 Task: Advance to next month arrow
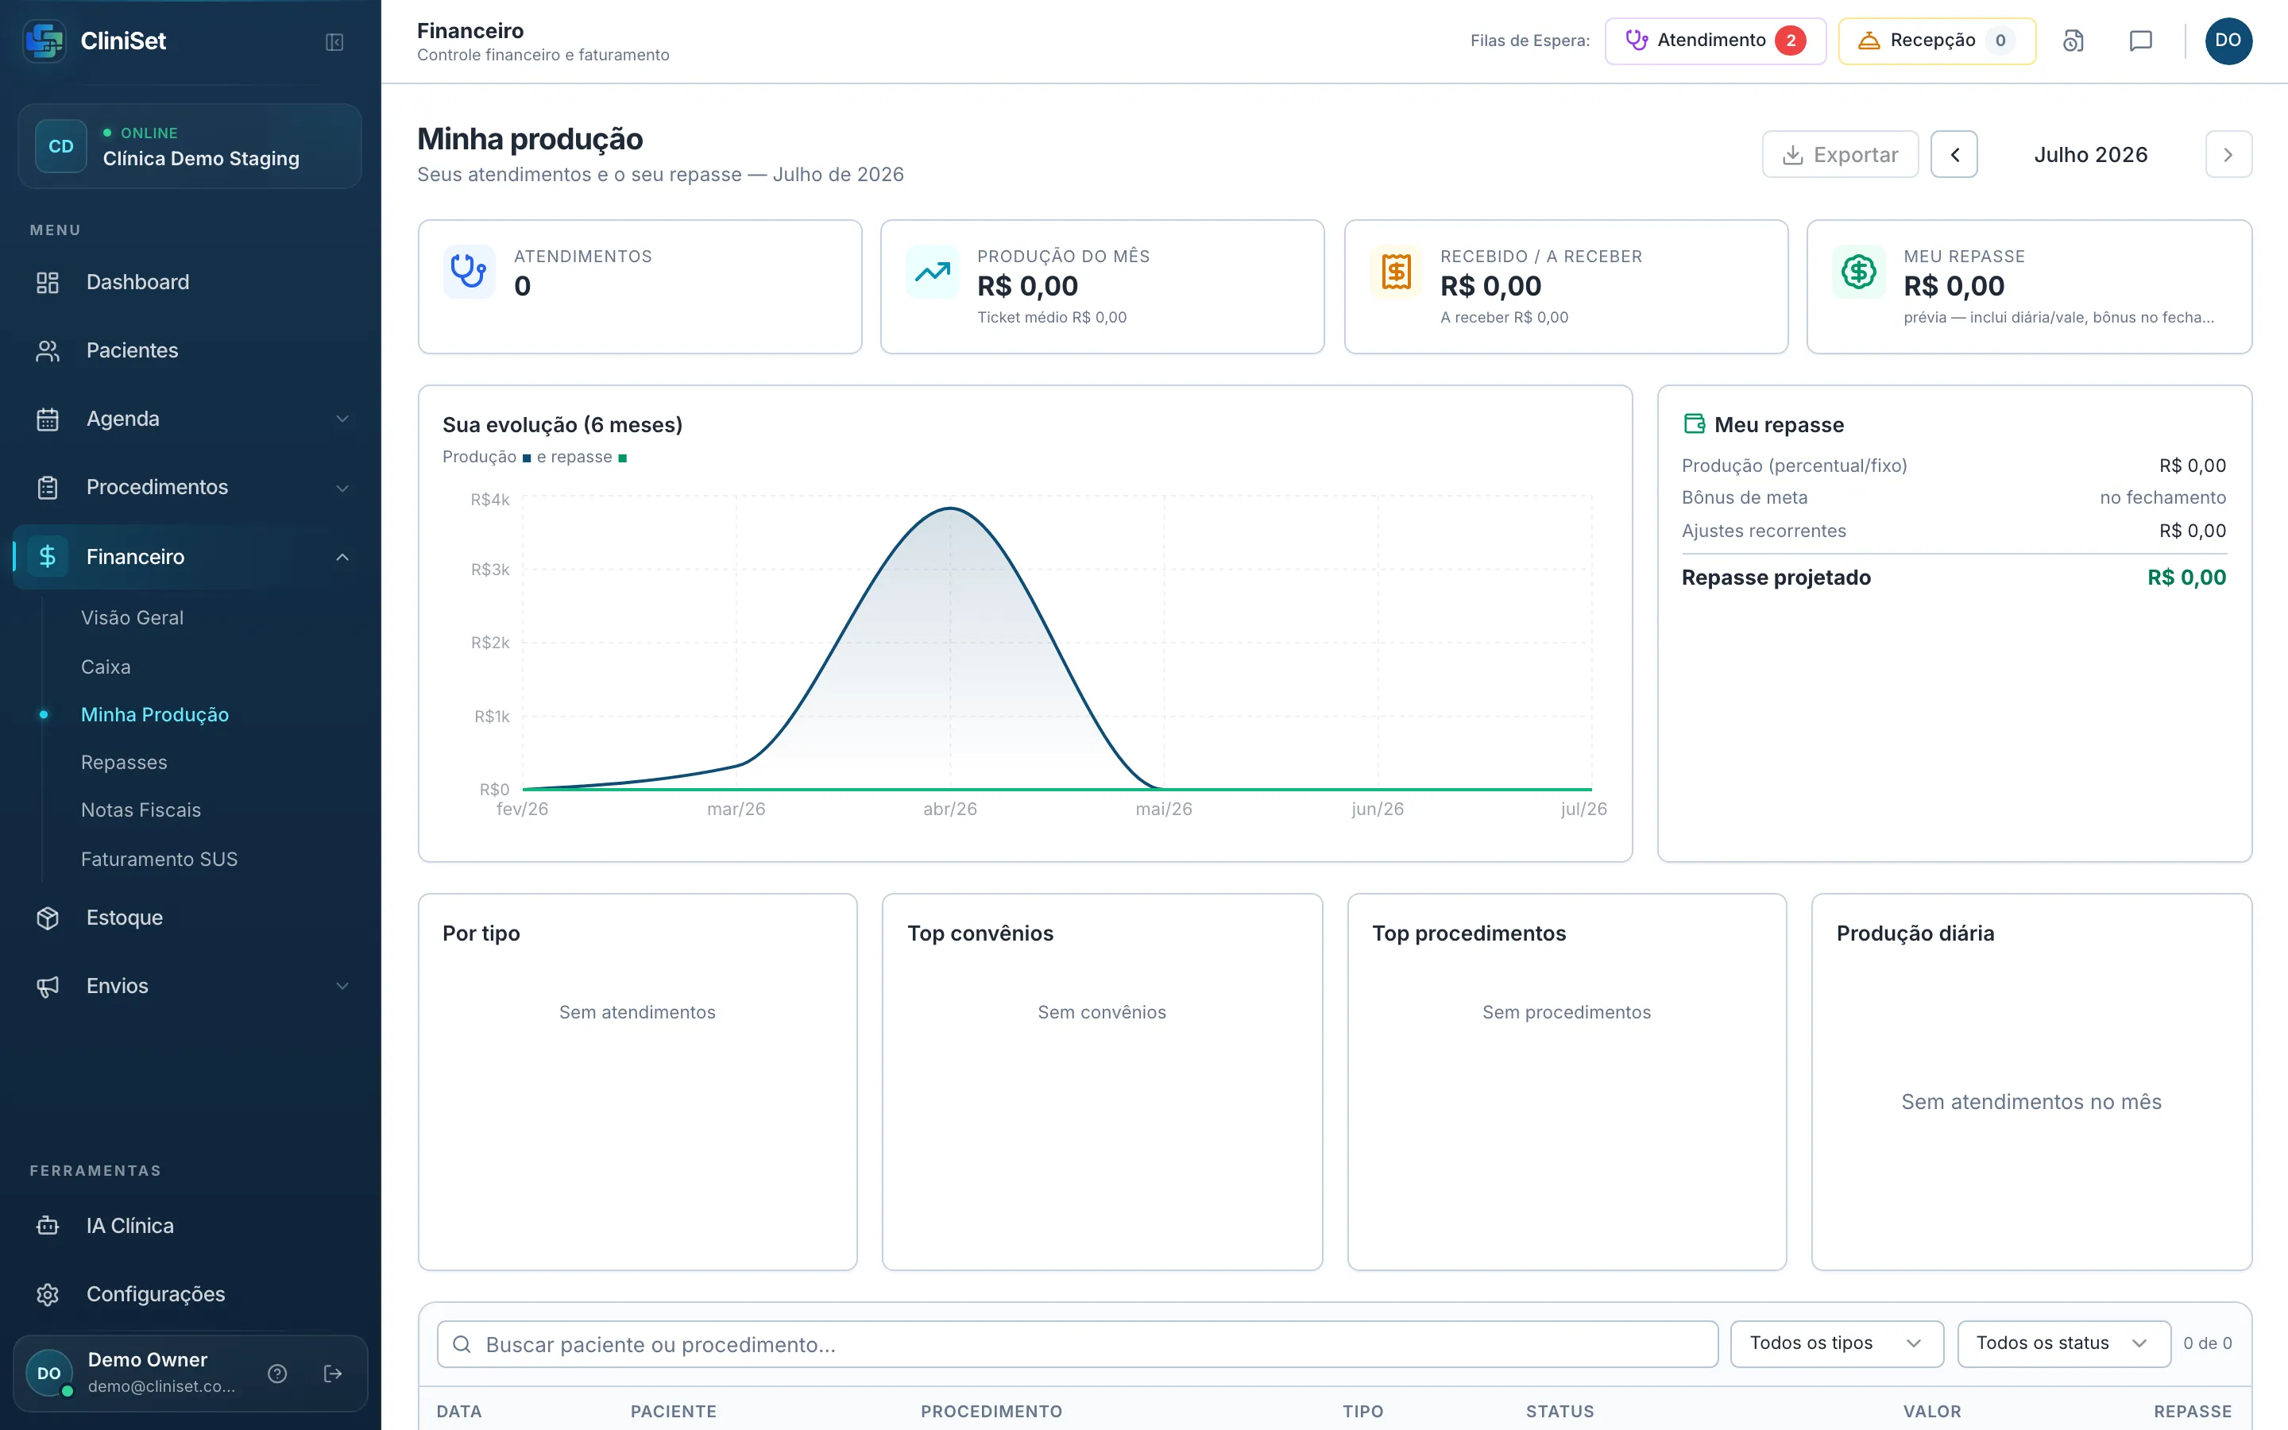[x=2228, y=154]
